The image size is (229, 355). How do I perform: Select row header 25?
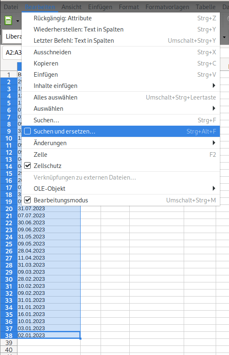(9, 244)
